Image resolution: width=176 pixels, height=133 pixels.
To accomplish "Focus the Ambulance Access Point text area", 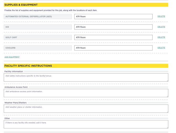I will [86, 93].
